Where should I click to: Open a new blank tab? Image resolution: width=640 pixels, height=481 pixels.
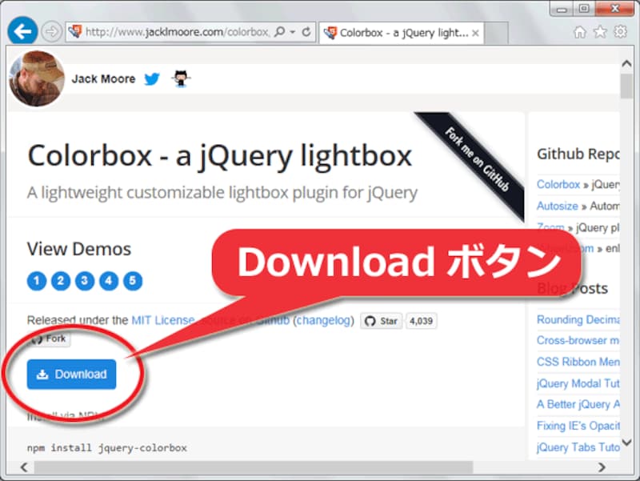[496, 33]
